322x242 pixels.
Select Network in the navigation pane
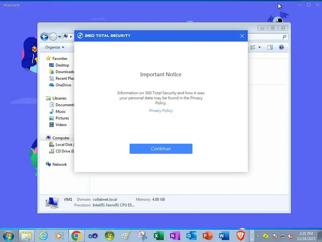click(56, 164)
